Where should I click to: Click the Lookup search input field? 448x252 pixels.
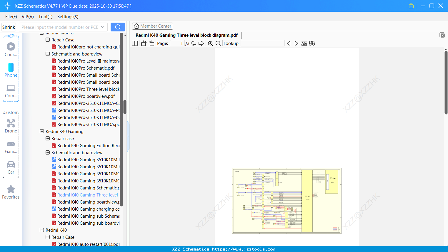pos(263,43)
